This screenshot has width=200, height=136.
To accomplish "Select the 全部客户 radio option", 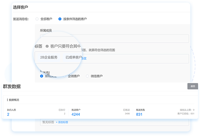I will pyautogui.click(x=37, y=19).
